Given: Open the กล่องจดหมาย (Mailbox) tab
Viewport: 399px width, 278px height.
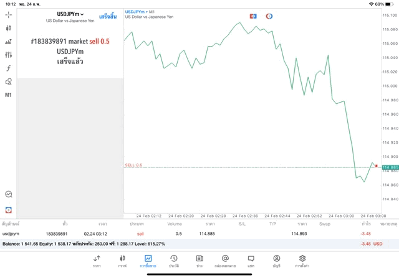Looking at the screenshot, I should coord(225,261).
